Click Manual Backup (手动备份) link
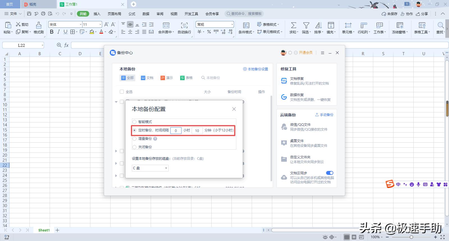 (x=324, y=115)
